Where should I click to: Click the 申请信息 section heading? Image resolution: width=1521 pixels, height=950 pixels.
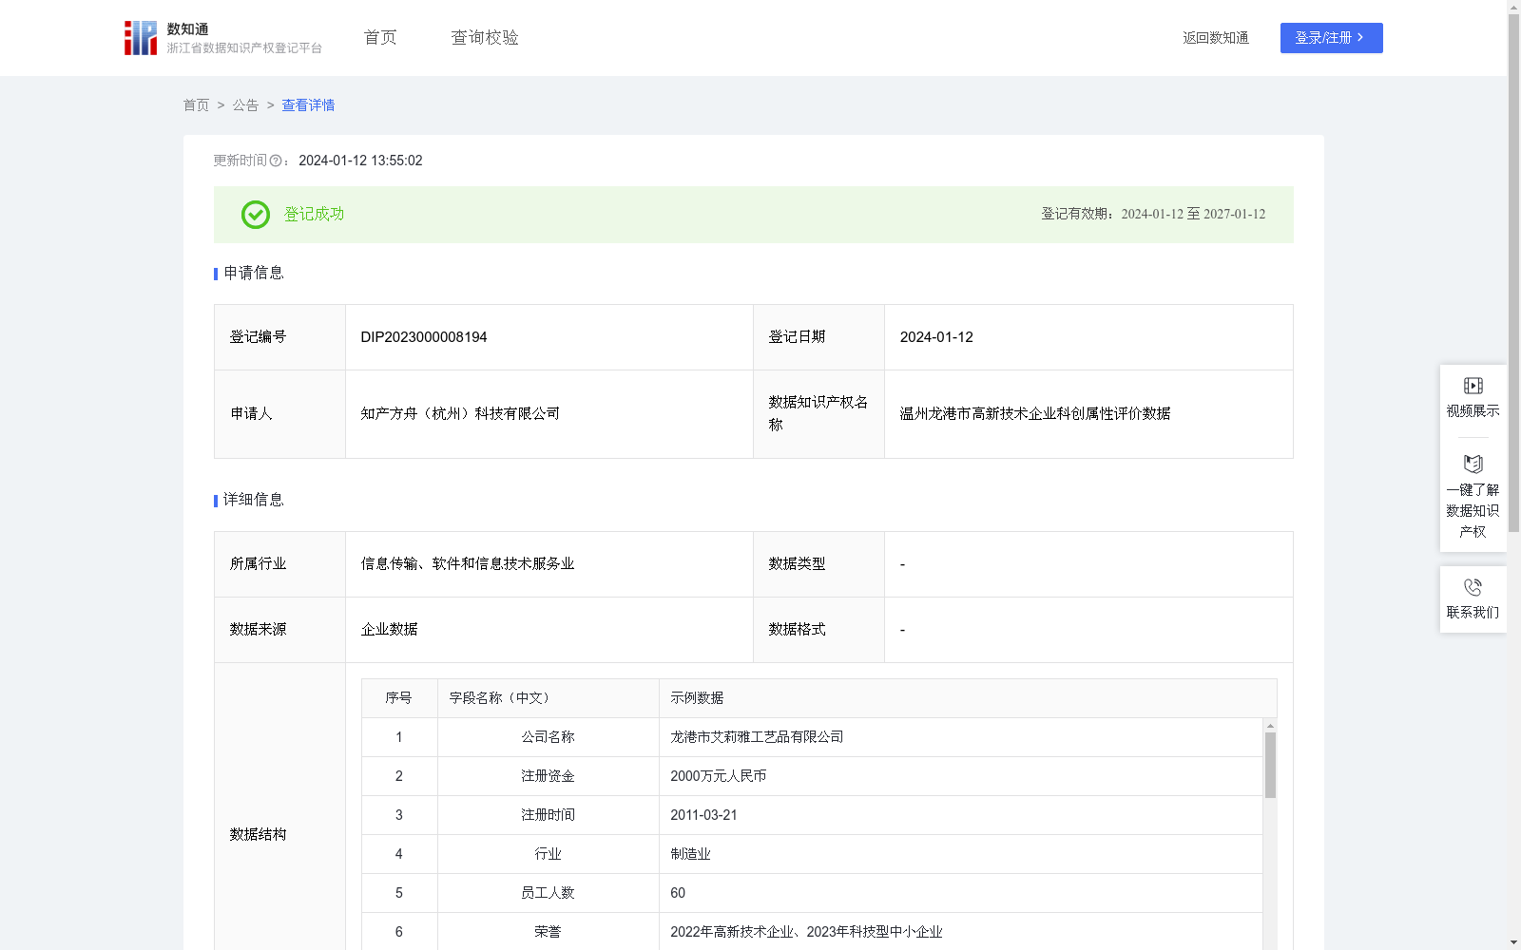click(253, 274)
